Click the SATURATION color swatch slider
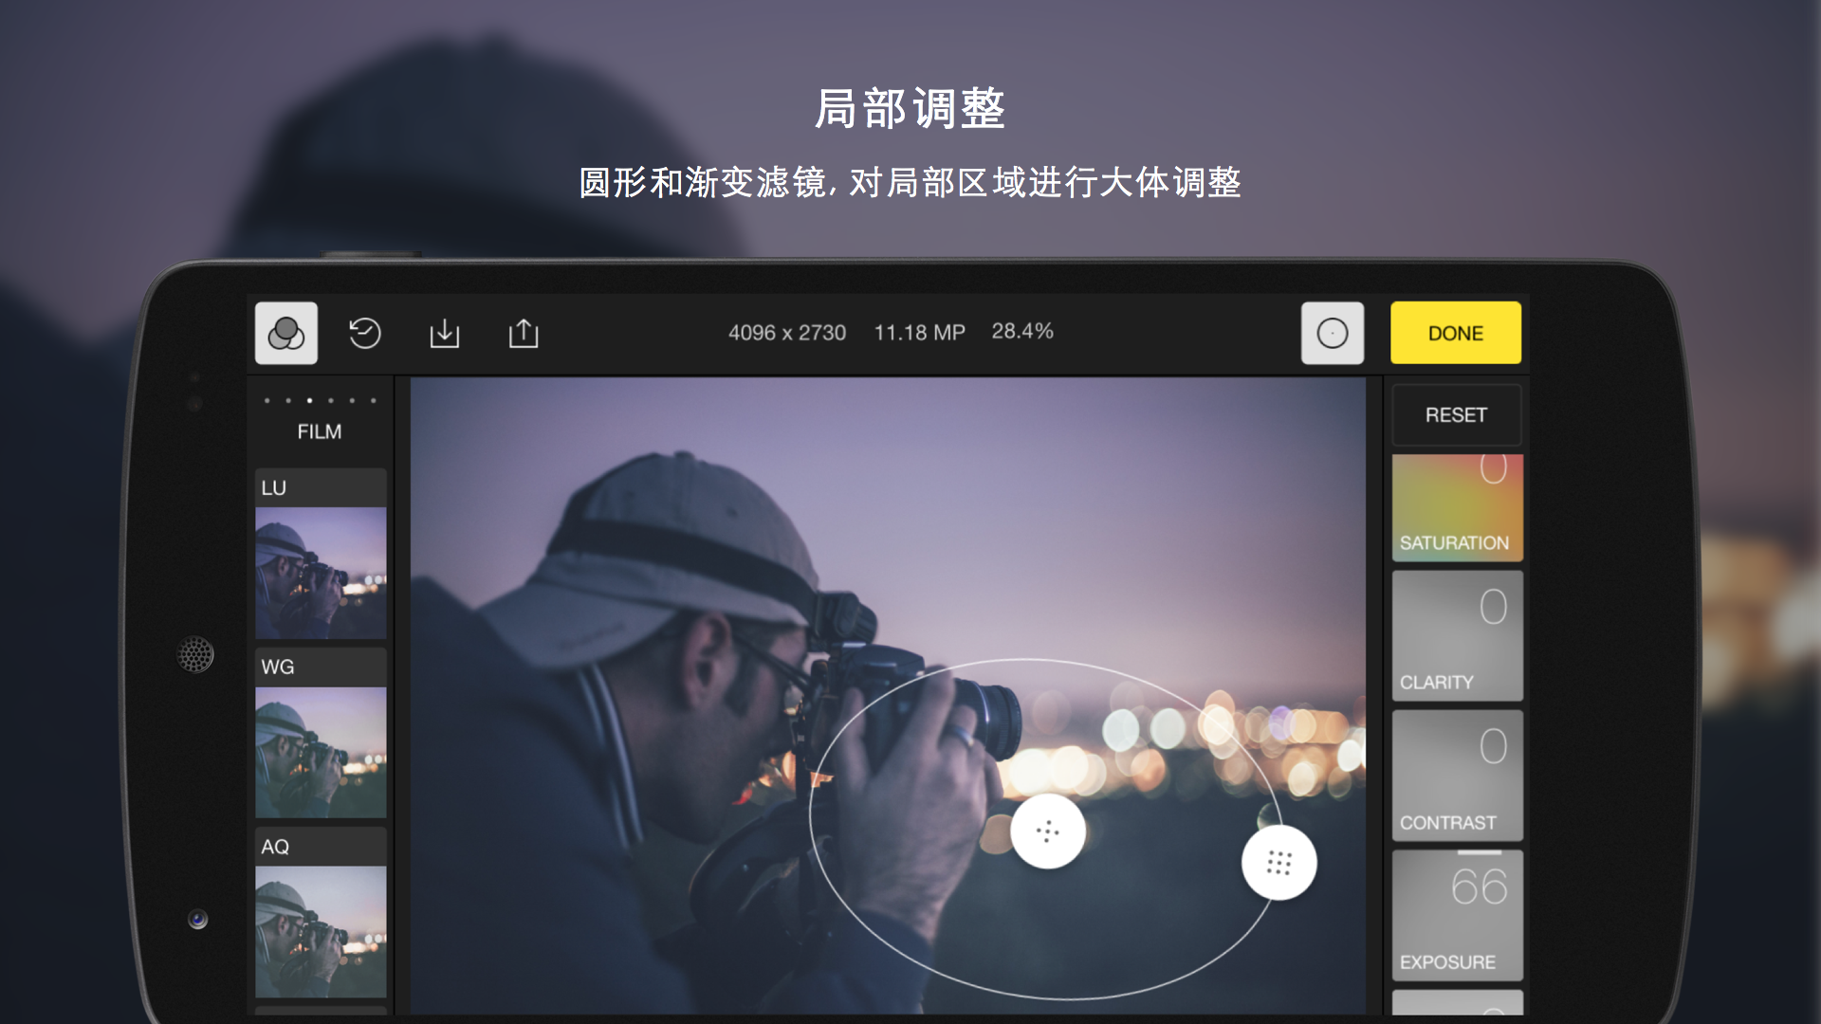This screenshot has width=1821, height=1024. click(1455, 498)
